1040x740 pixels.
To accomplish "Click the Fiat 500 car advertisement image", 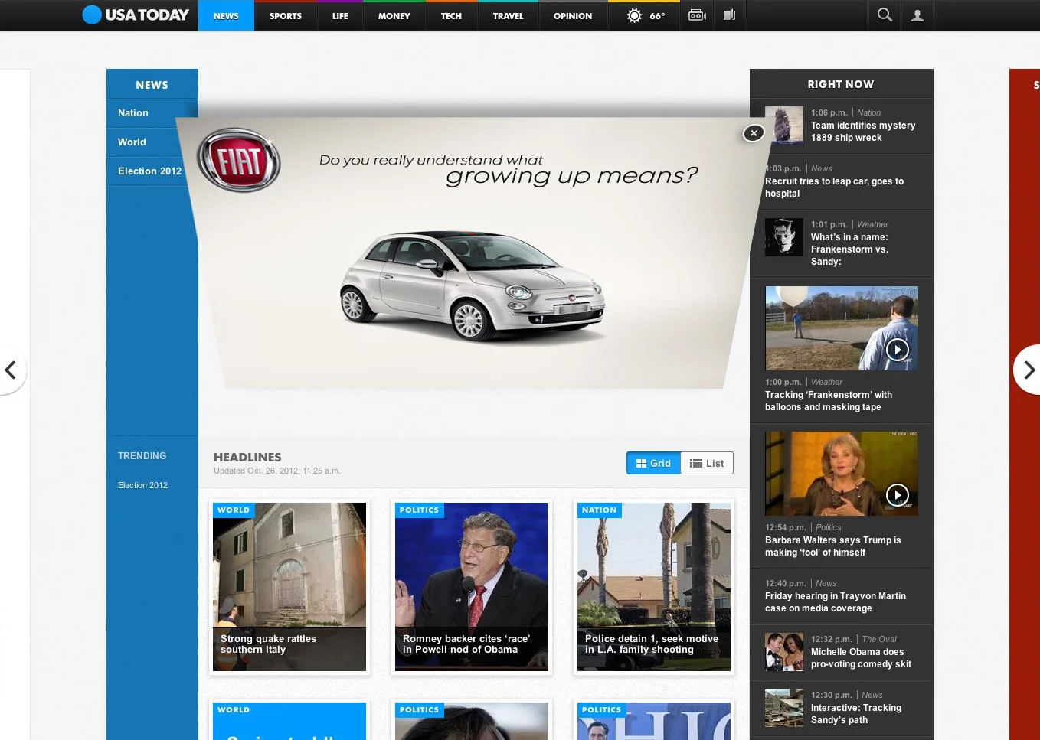I will tap(473, 285).
